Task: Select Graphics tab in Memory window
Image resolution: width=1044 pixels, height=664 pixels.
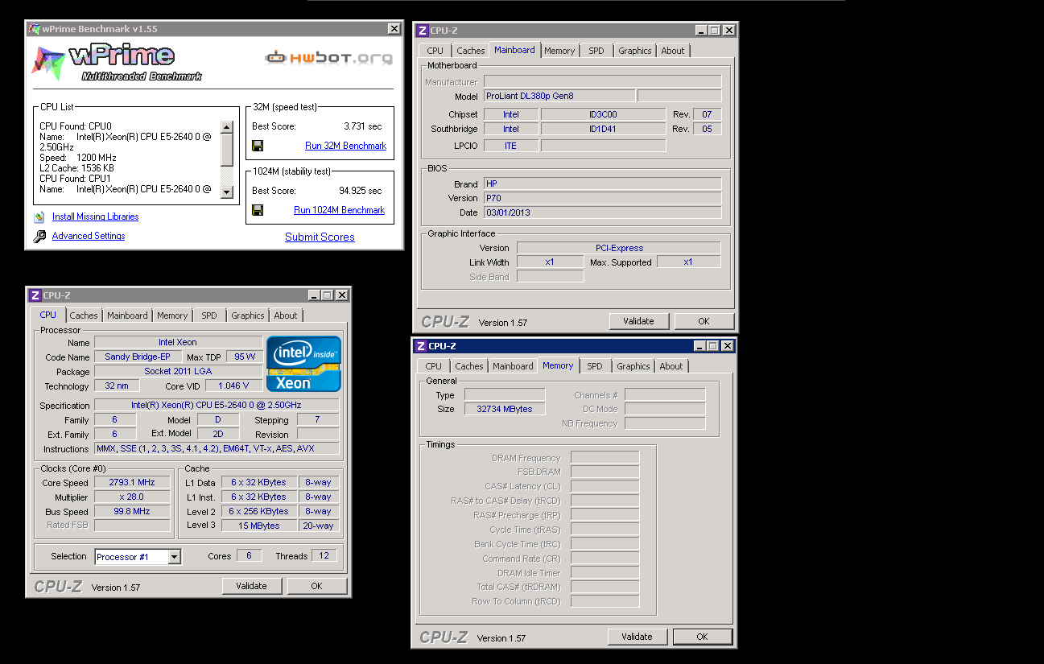Action: tap(633, 366)
